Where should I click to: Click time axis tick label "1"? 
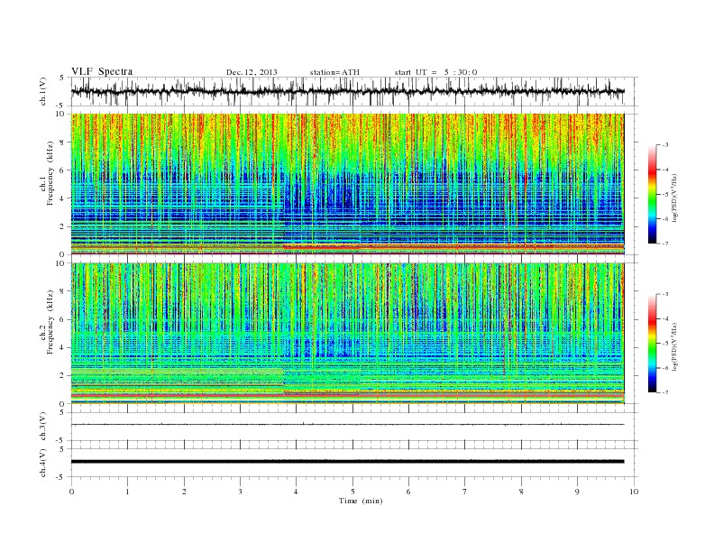coord(127,492)
